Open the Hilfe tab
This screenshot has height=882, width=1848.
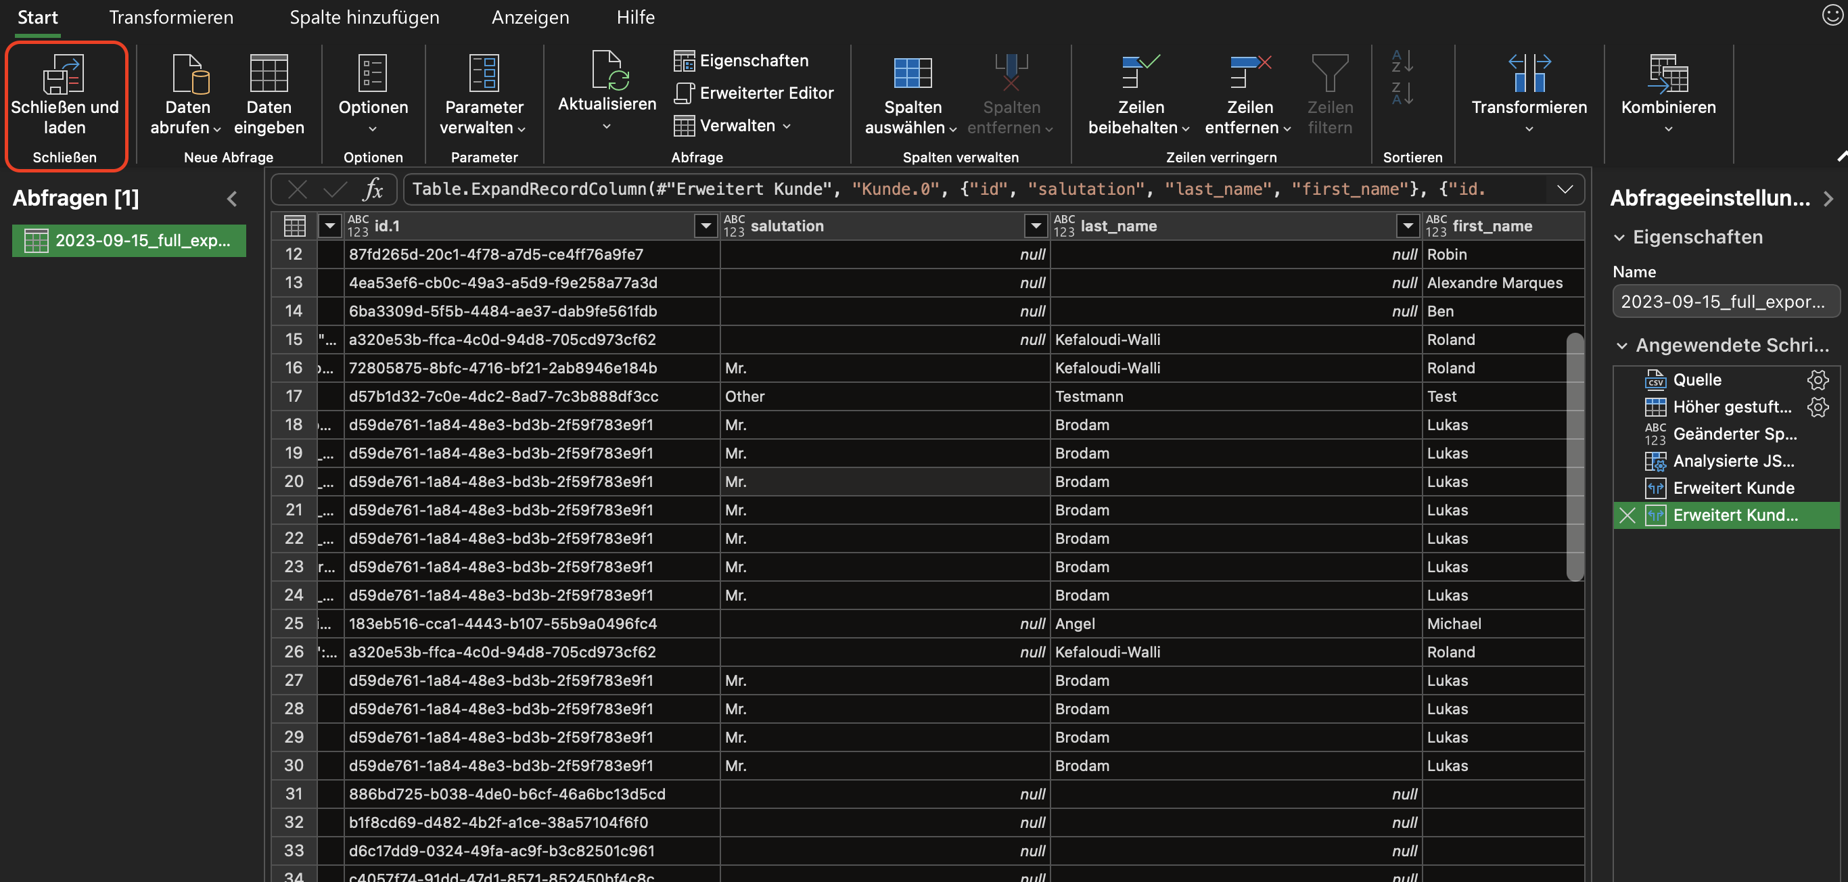pos(635,17)
